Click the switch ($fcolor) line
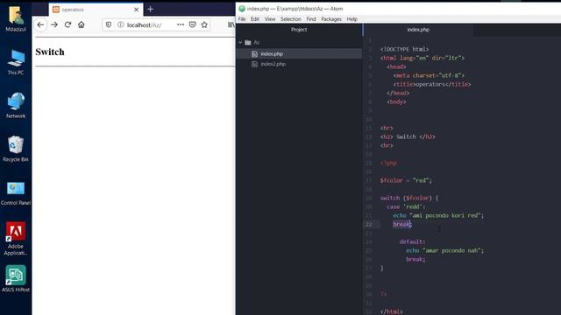 [x=409, y=199]
